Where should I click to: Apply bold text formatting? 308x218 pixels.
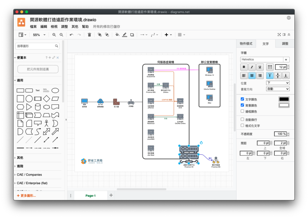(x=244, y=67)
